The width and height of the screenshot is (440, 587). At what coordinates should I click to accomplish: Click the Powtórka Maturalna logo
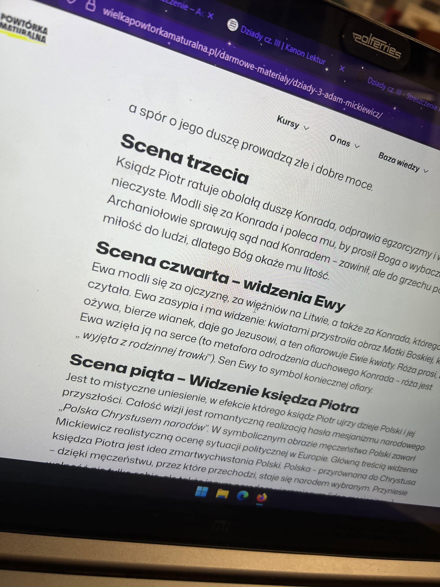[24, 30]
